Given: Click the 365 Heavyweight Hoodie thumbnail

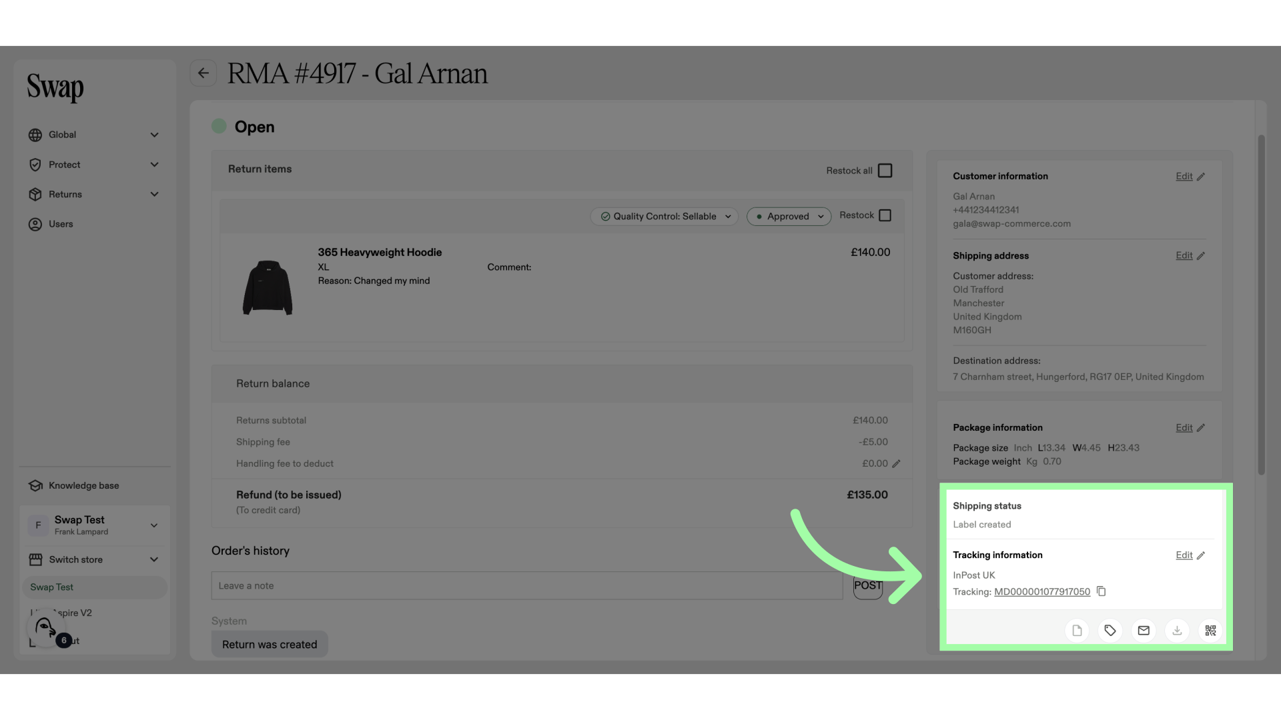Looking at the screenshot, I should 268,287.
